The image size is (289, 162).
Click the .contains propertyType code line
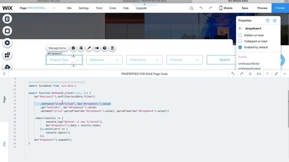coord(75,104)
